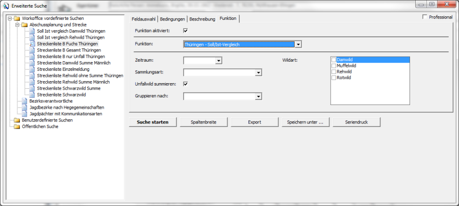459x206 pixels.
Task: Open the Zeitraum dropdown
Action: click(x=218, y=61)
